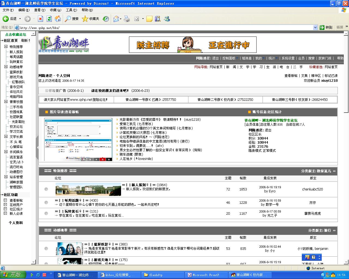Click the History icon in the toolbar
Viewport: 349px width, 279px height.
106,19
